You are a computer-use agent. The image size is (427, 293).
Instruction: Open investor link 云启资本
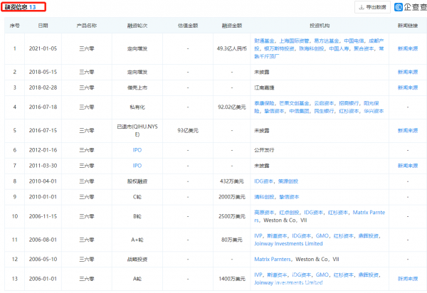[x=324, y=103]
